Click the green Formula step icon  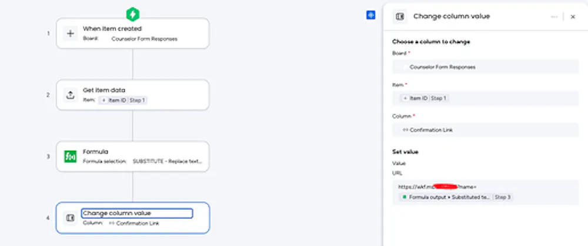(x=71, y=157)
